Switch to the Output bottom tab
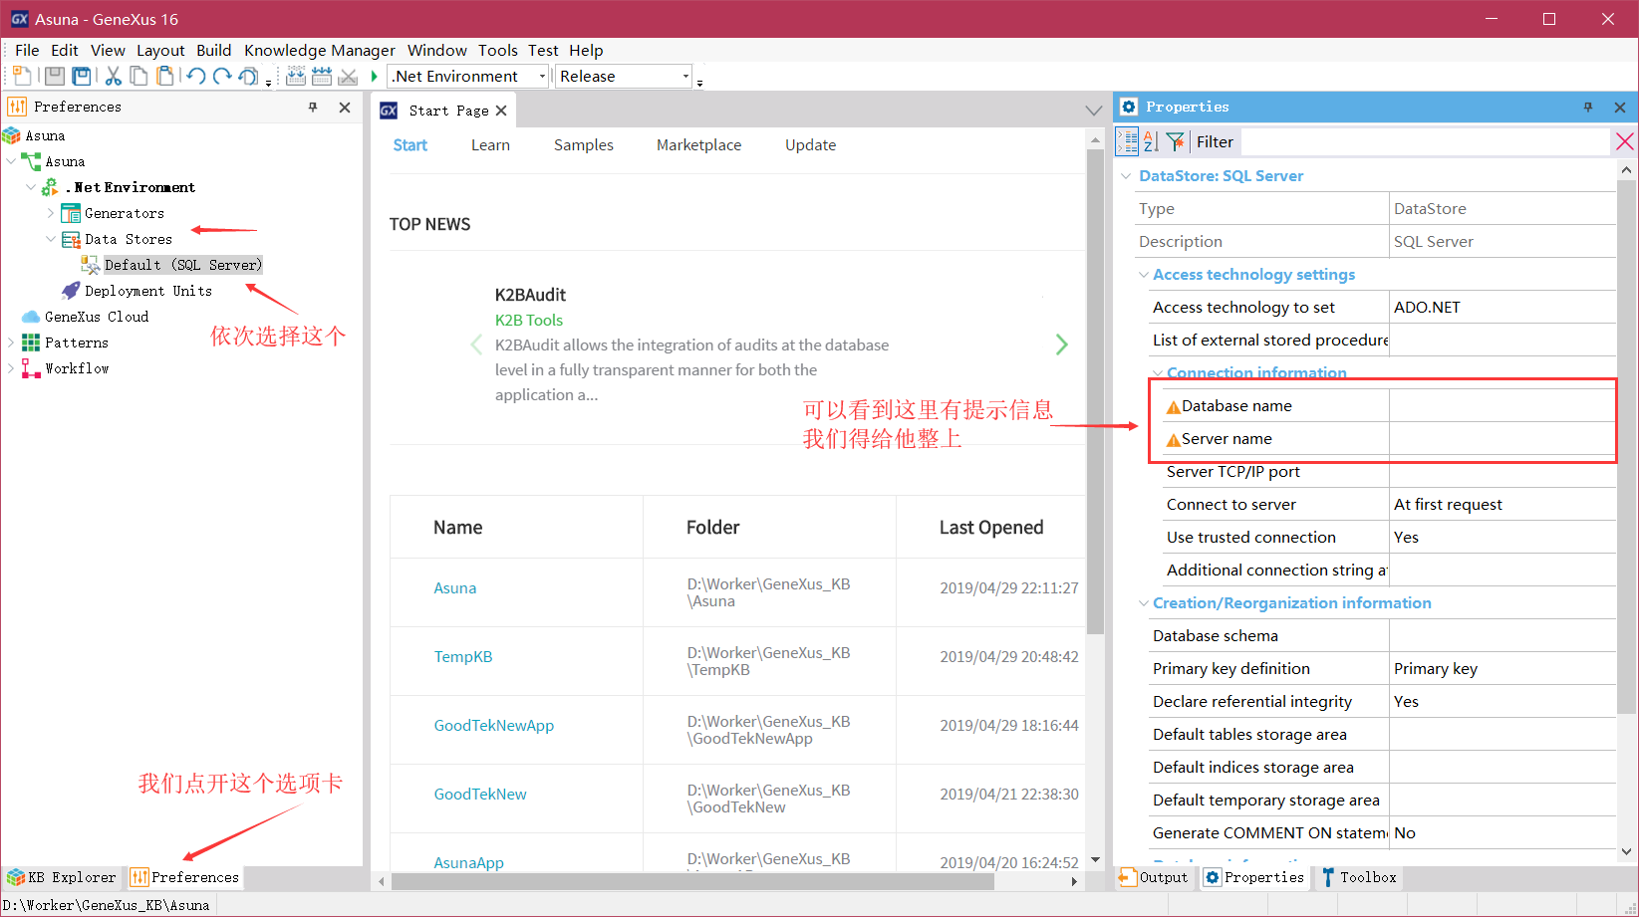Viewport: 1639px width, 917px height. coord(1154,877)
